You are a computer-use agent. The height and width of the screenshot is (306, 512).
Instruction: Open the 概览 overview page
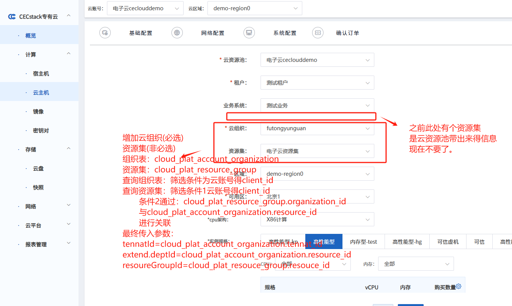coord(31,36)
